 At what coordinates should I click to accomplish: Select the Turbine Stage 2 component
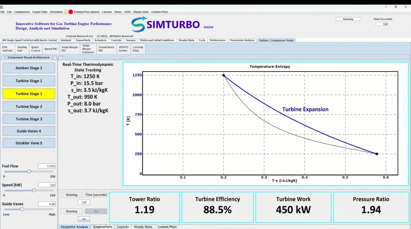click(x=29, y=106)
